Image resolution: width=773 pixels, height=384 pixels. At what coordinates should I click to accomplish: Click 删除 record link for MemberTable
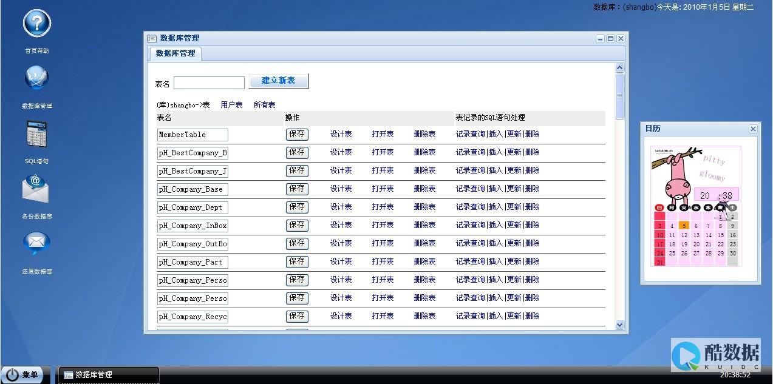[x=532, y=134]
